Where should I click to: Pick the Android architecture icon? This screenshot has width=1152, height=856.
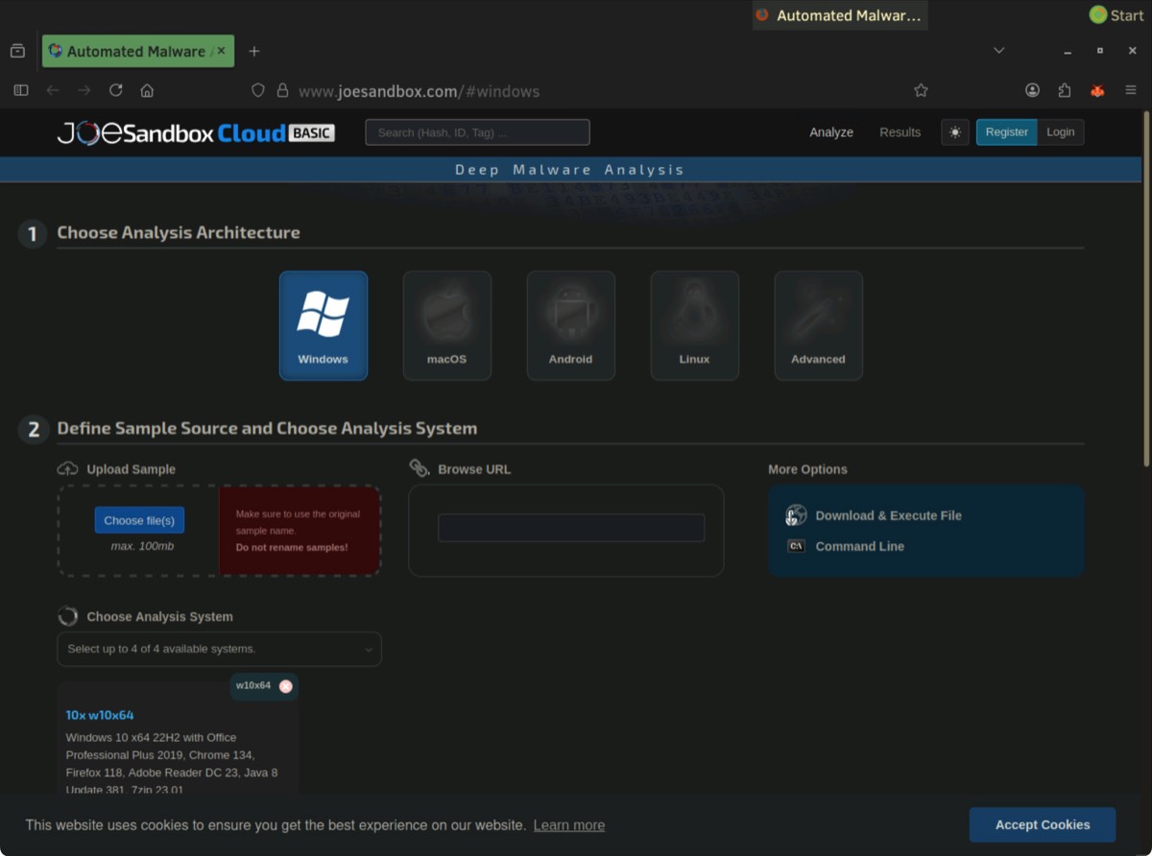click(570, 325)
